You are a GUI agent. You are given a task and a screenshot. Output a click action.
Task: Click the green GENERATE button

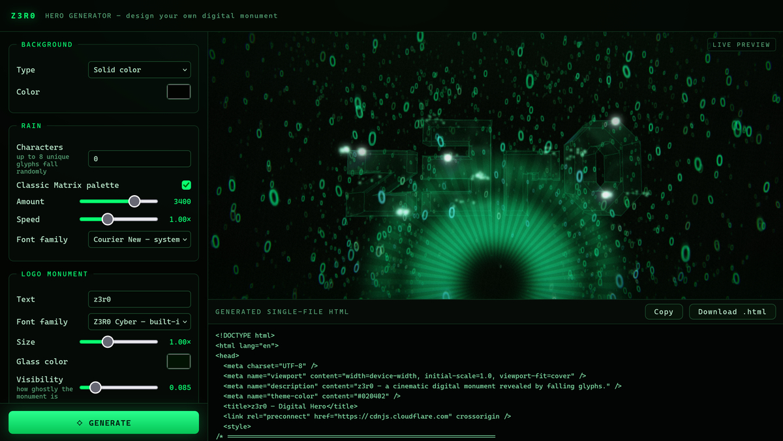click(x=104, y=423)
